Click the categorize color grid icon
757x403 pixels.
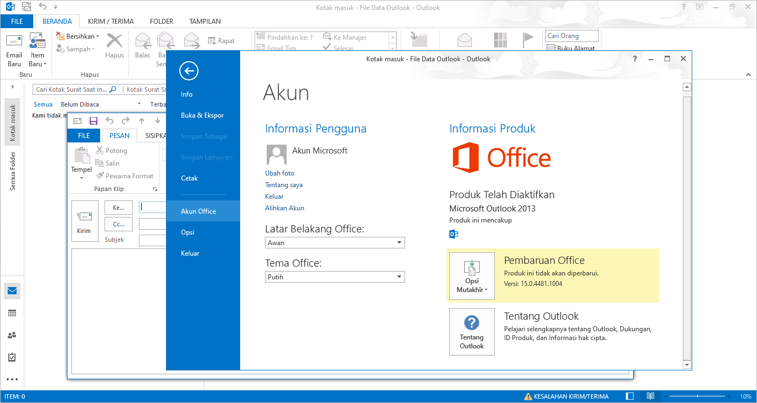[x=500, y=40]
